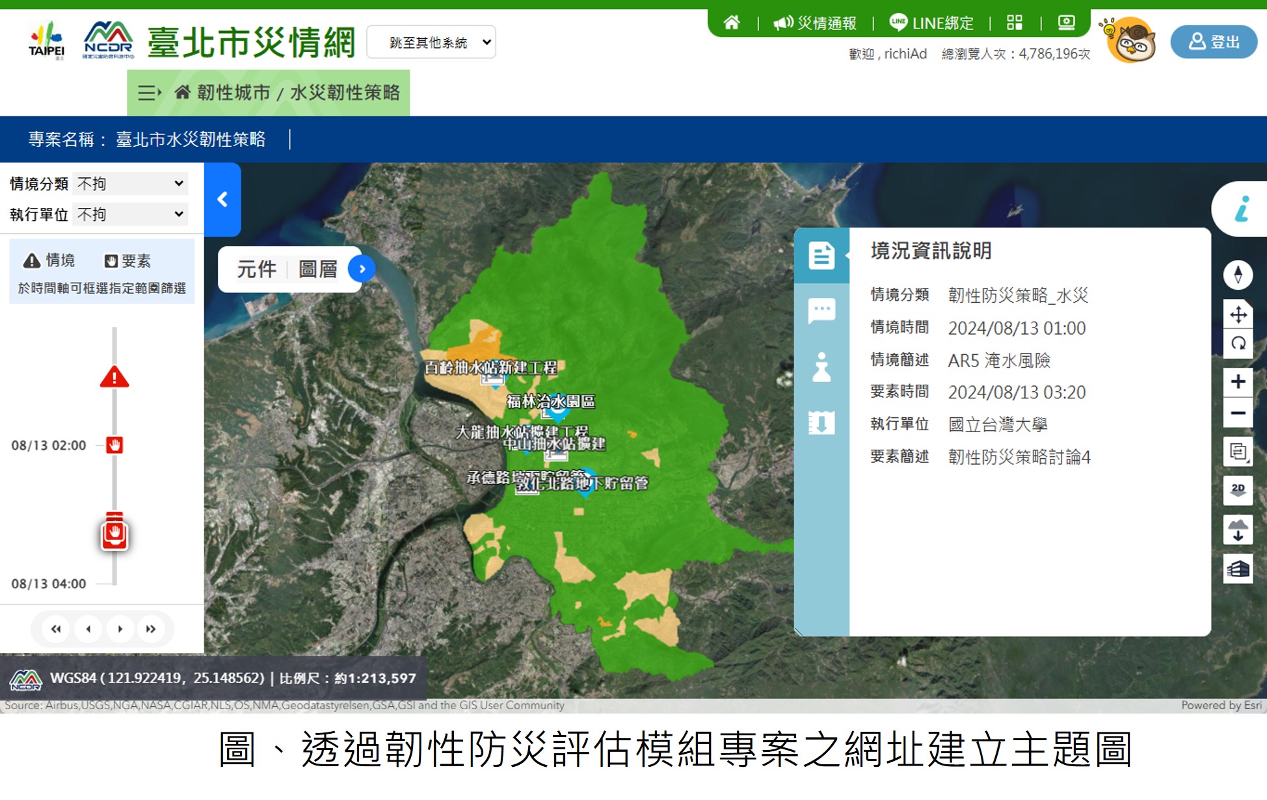Expand the 執行單位 dropdown
This screenshot has width=1267, height=800.
(x=131, y=214)
